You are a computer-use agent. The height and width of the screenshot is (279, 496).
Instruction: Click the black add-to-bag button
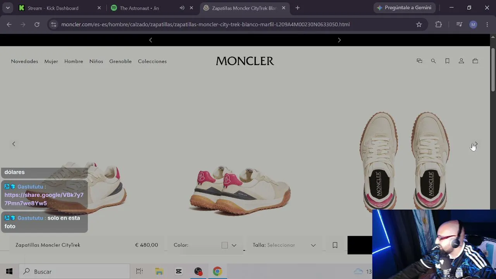pyautogui.click(x=360, y=245)
